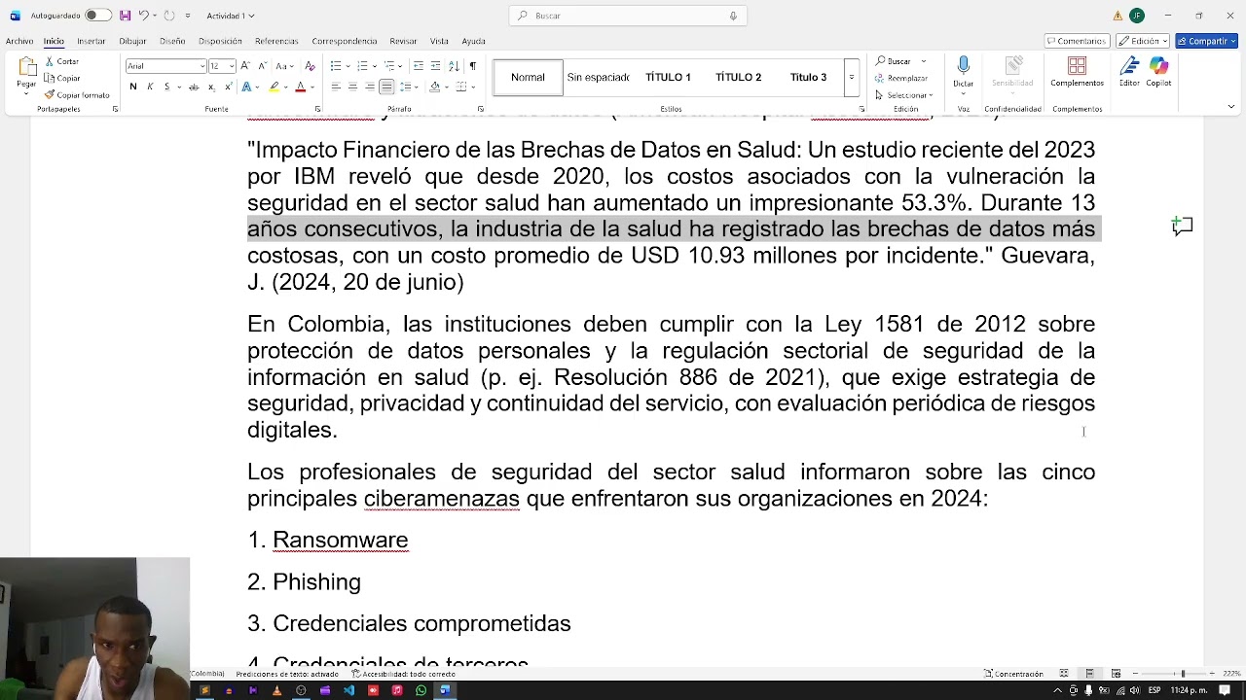The image size is (1246, 700).
Task: Apply yellow text highlight color
Action: coord(275,87)
